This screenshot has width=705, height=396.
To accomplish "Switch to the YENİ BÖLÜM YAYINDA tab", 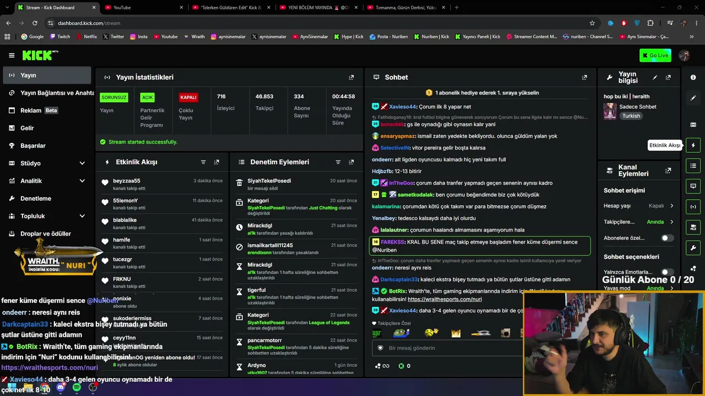I will [318, 8].
